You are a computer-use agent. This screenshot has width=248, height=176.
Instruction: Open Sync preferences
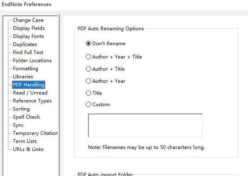pyautogui.click(x=18, y=125)
